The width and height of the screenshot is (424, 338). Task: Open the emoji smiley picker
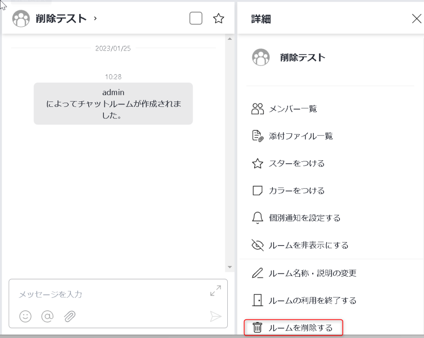[x=25, y=316]
